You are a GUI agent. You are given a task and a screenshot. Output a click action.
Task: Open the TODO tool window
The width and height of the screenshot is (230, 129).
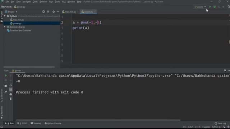[22, 123]
